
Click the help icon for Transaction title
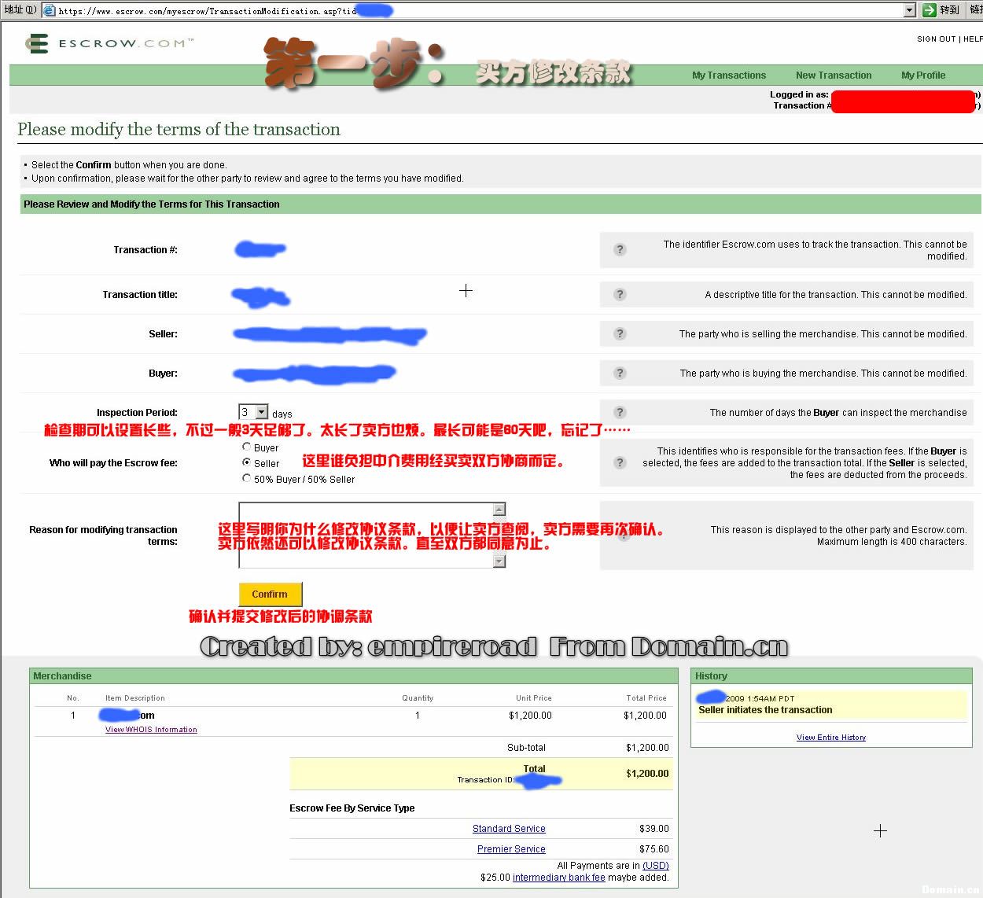(x=620, y=295)
